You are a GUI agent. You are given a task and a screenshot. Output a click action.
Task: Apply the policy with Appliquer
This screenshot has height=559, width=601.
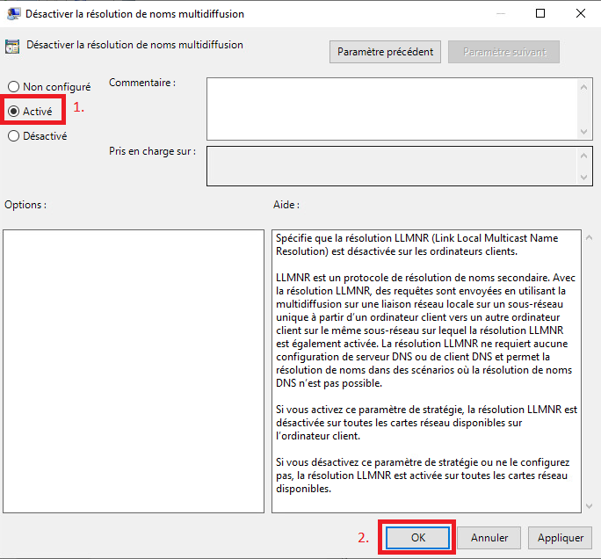[560, 537]
